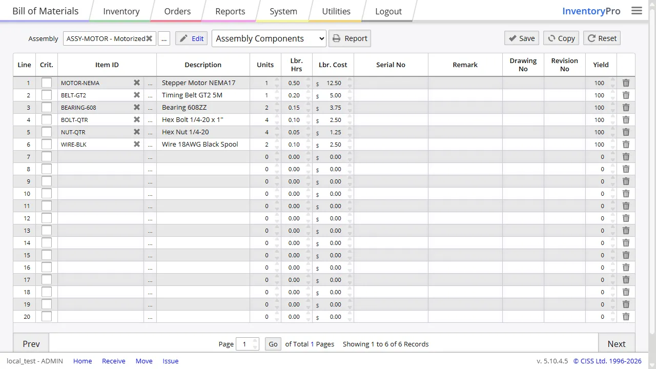The height and width of the screenshot is (369, 656).
Task: Save the bill of materials
Action: point(522,38)
